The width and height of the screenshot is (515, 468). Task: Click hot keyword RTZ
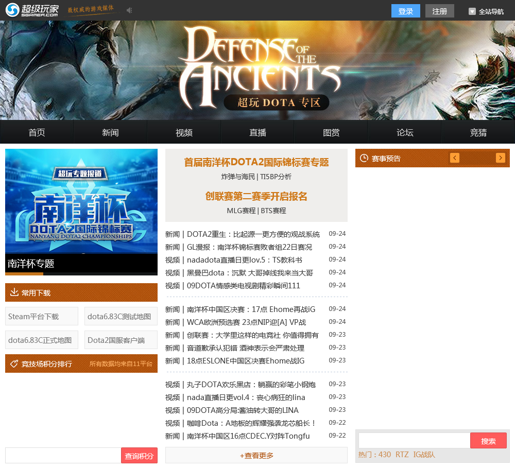(x=402, y=455)
